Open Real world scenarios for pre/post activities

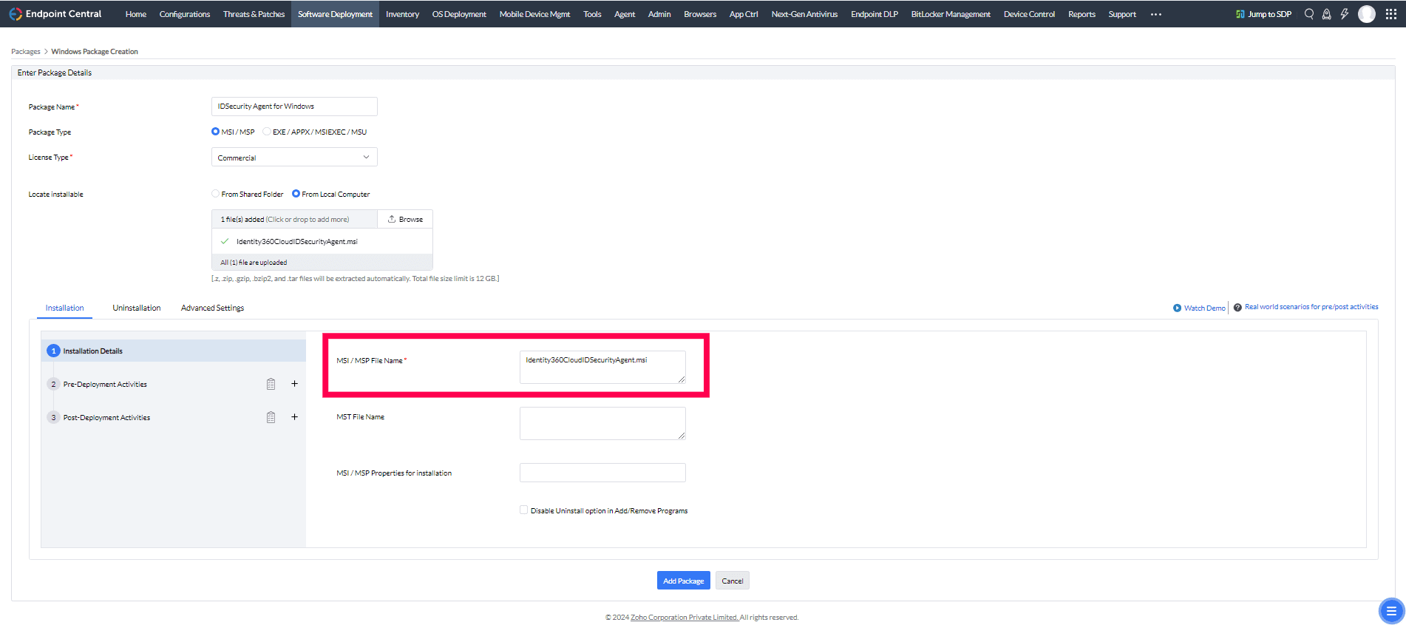[1311, 307]
